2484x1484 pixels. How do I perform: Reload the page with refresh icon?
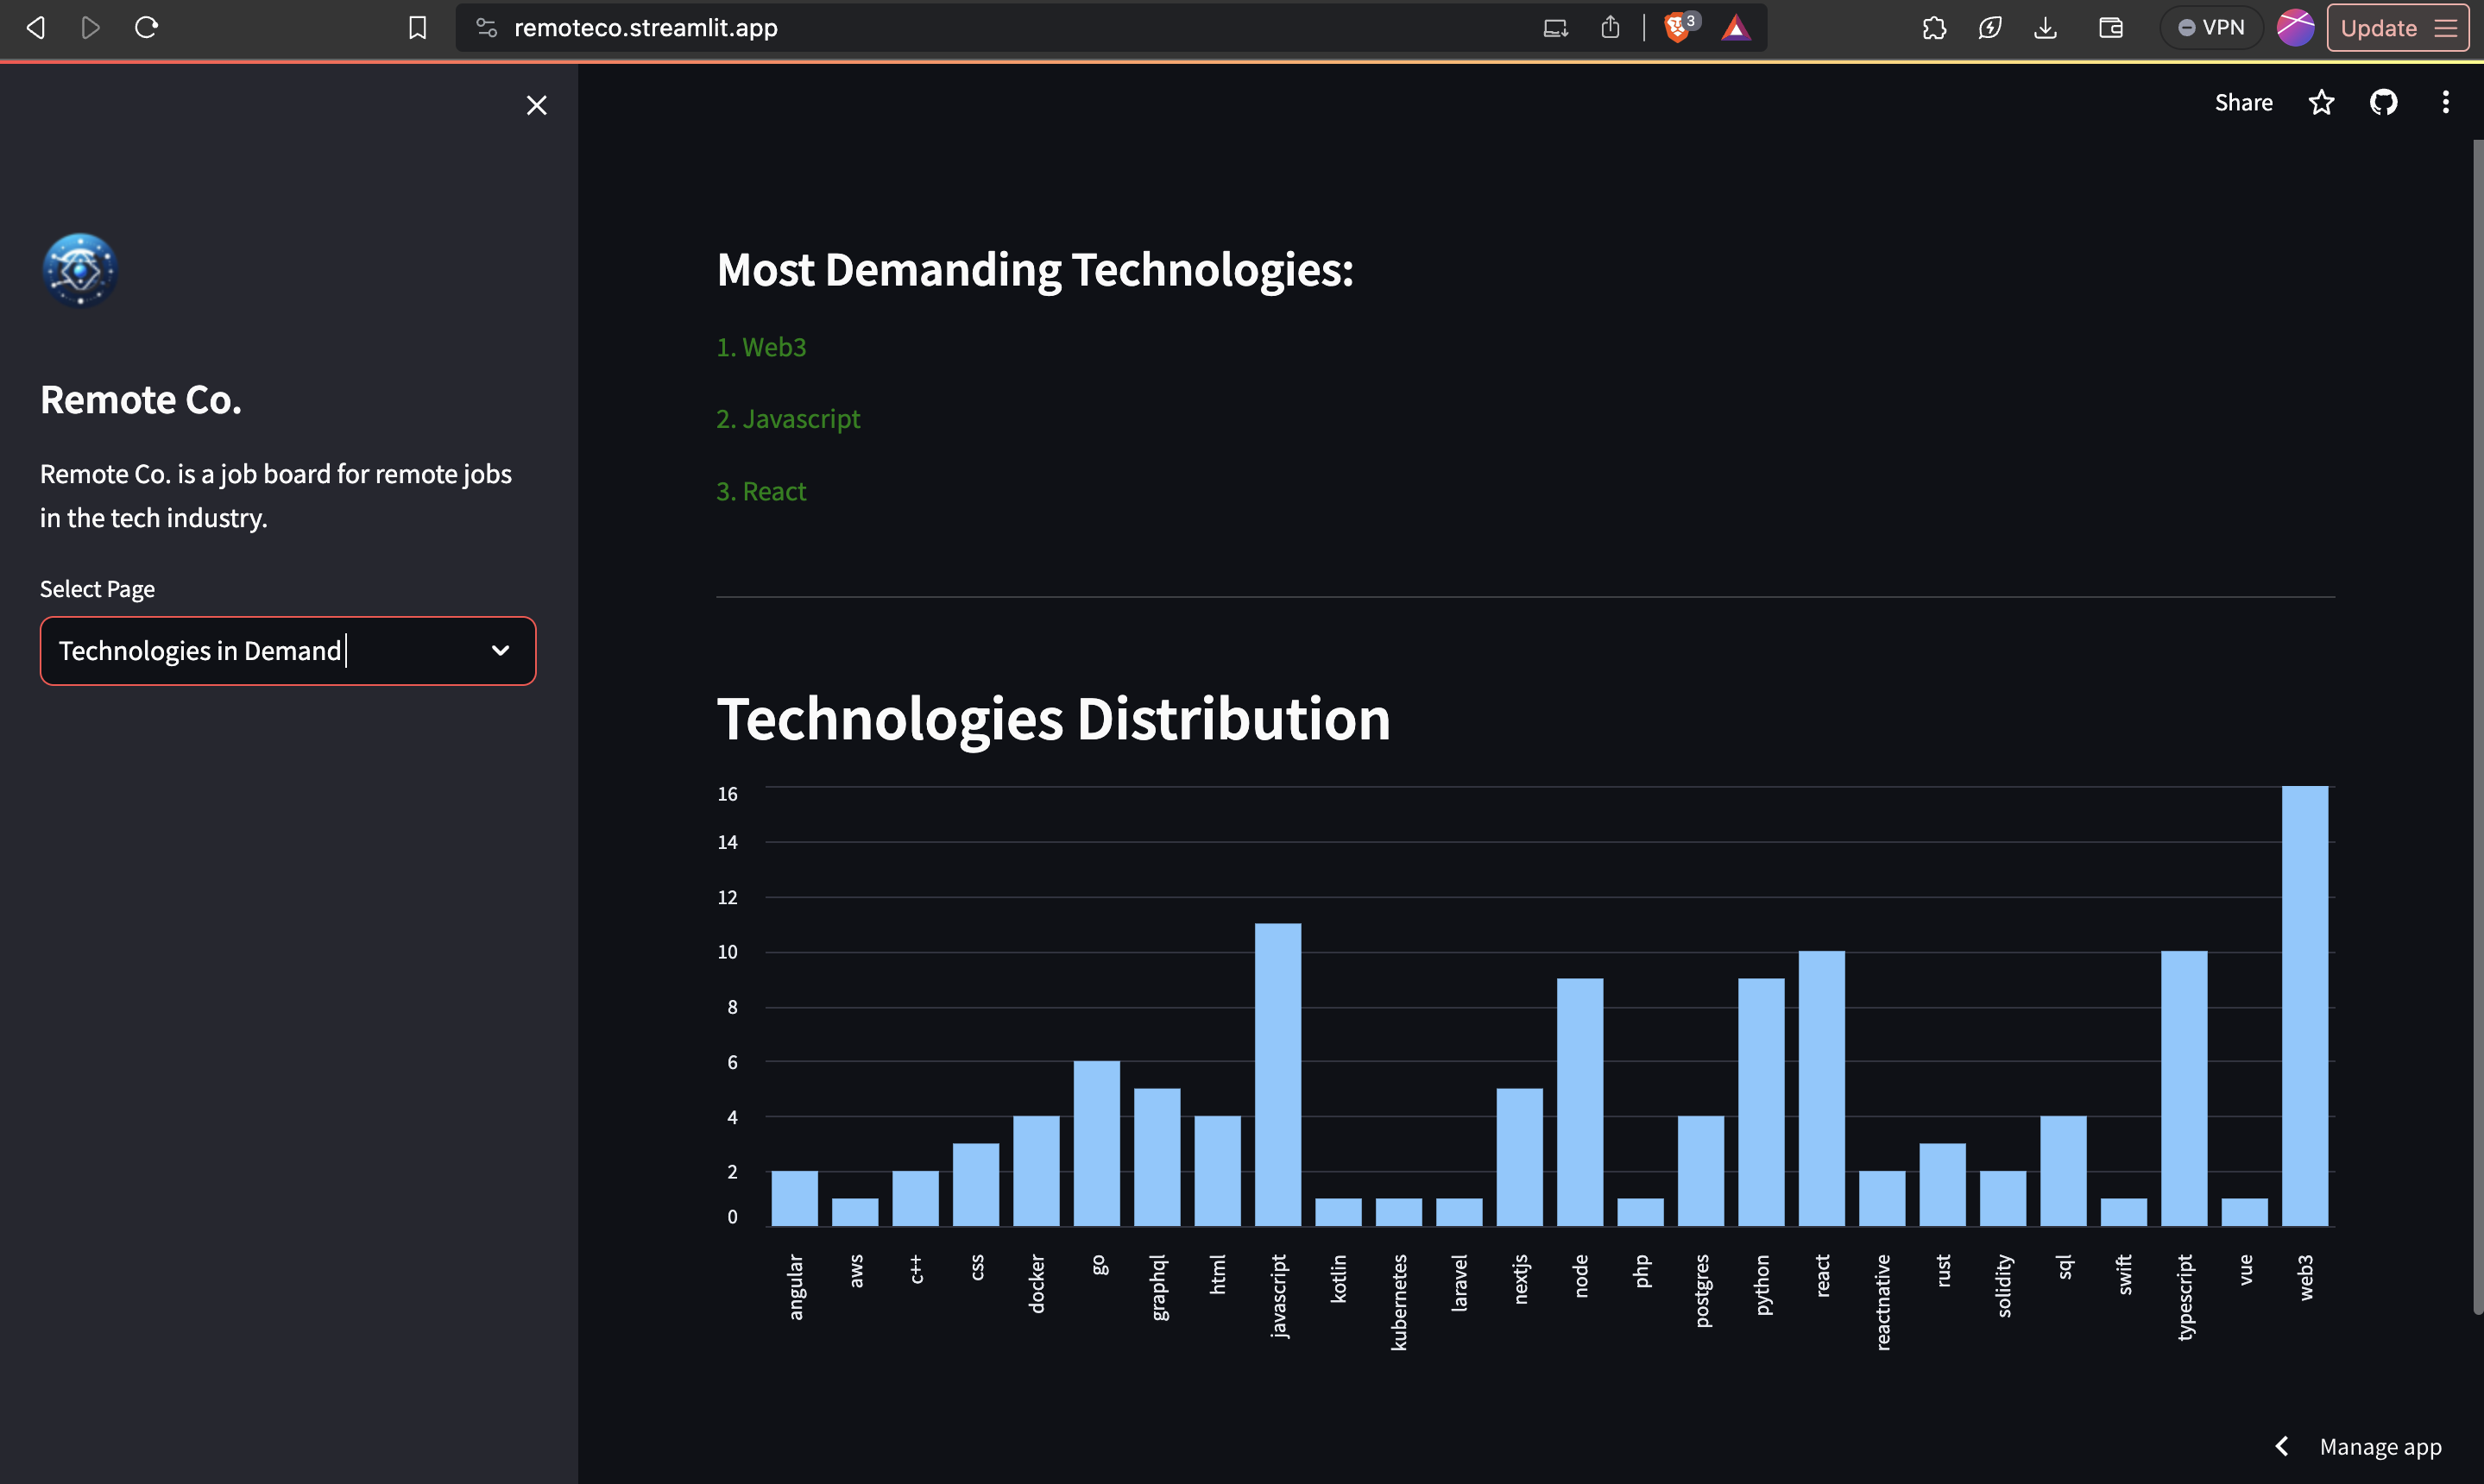tap(146, 28)
